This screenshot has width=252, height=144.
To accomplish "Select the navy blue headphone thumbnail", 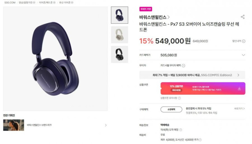I will tap(120, 15).
